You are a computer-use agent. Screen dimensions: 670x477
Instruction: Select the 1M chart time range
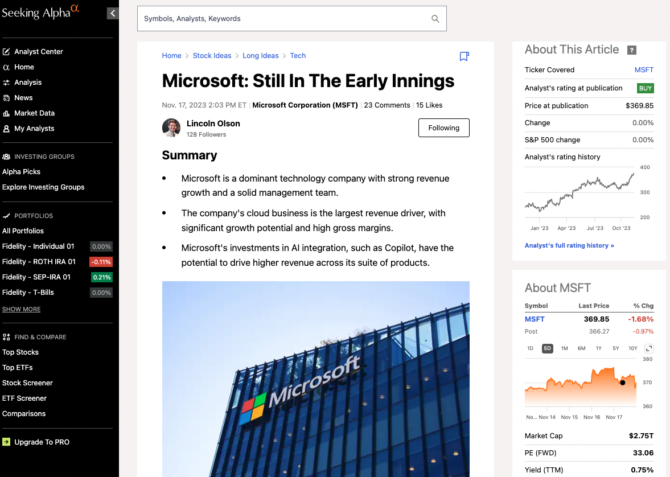[x=565, y=348]
